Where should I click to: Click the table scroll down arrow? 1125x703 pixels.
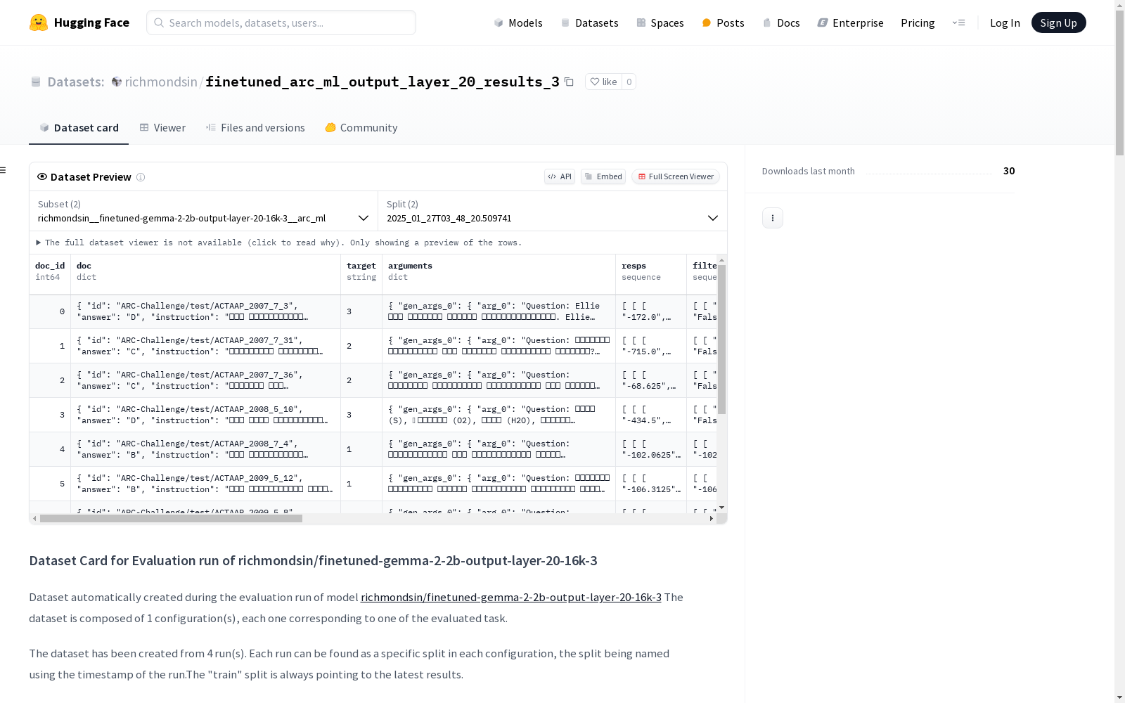tap(721, 508)
